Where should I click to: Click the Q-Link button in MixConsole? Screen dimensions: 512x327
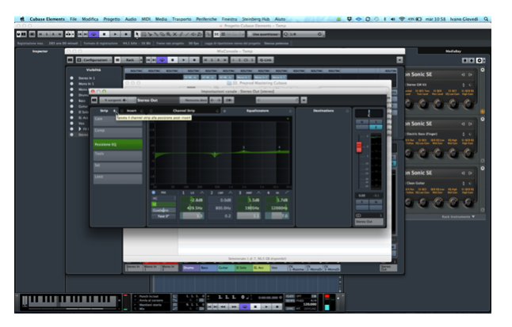coord(266,60)
